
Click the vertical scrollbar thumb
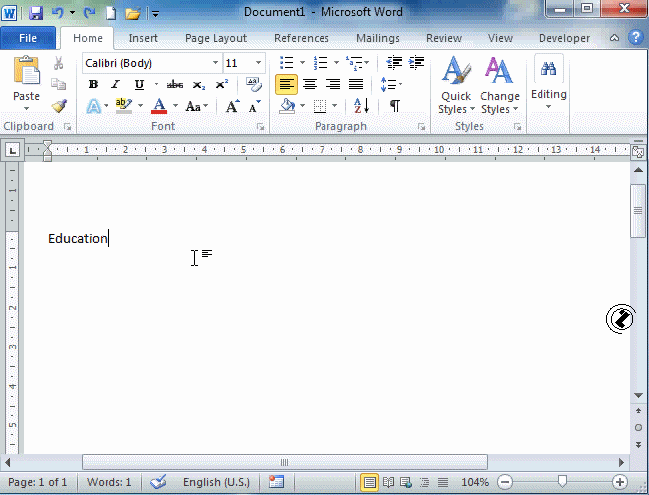(638, 209)
